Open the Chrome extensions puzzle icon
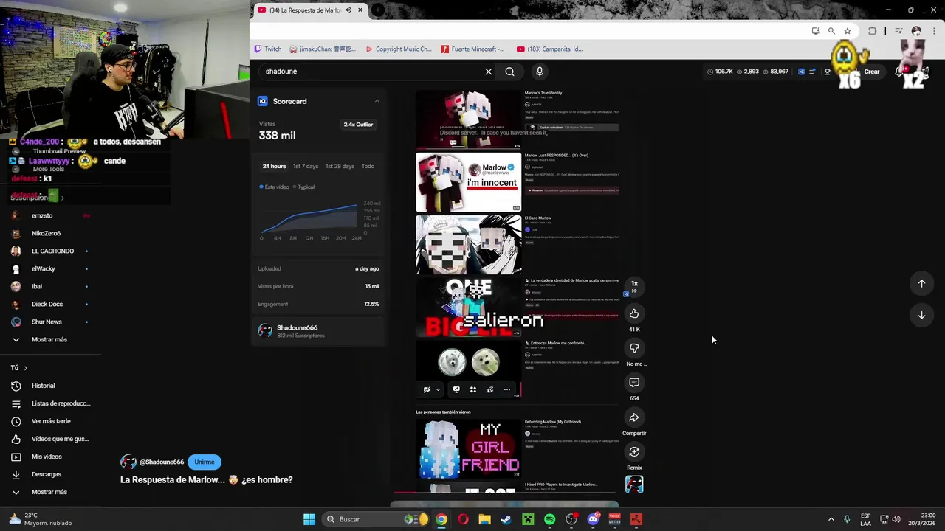The image size is (945, 531). pos(872,31)
